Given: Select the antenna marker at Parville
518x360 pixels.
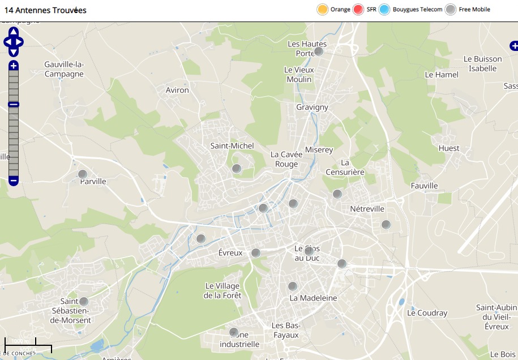Looking at the screenshot, I should click(83, 174).
